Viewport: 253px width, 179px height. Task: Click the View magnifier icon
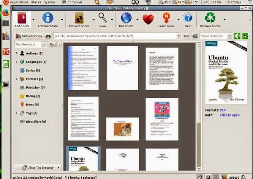tap(103, 18)
